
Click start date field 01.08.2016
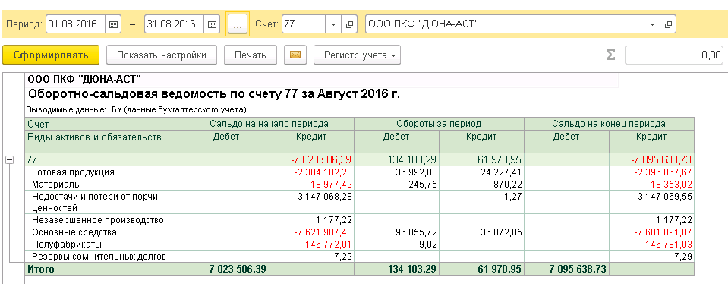[76, 24]
